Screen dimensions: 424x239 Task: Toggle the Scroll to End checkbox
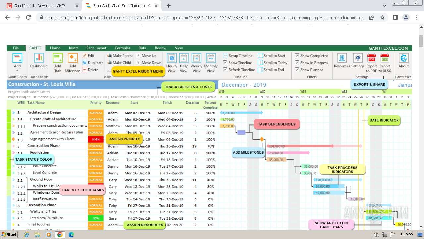click(x=260, y=70)
